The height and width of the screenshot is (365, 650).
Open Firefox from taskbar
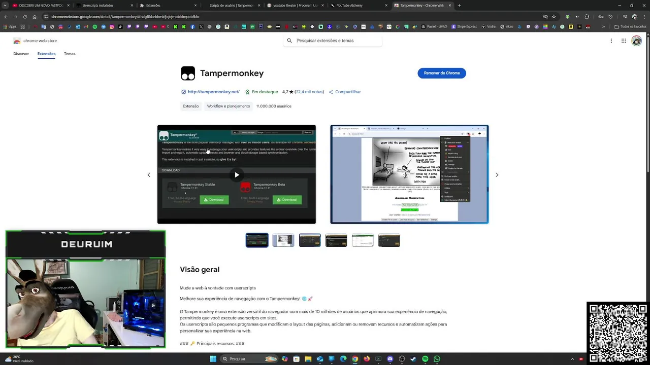pos(367,359)
